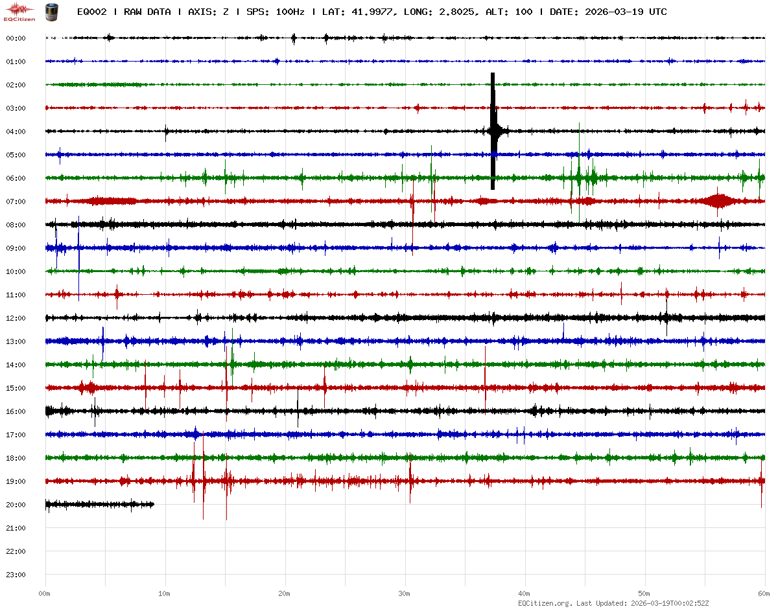Click the EQCitizen.org footer text

545,603
